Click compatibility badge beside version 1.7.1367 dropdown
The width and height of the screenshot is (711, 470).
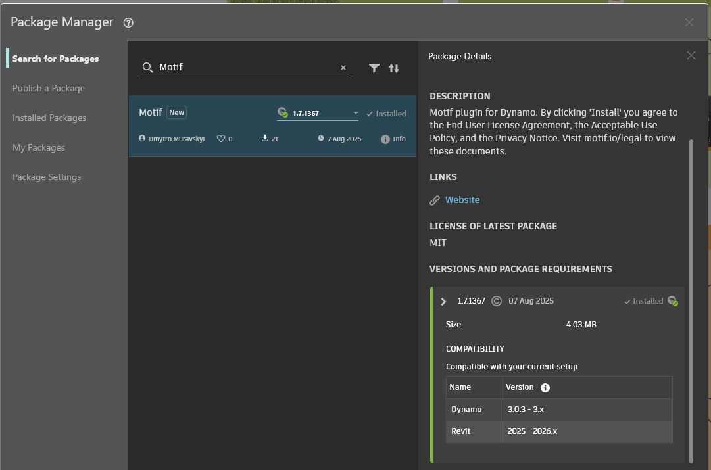point(283,112)
